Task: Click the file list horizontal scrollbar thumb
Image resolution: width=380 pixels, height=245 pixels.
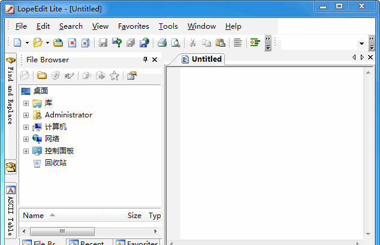Action: 62,231
